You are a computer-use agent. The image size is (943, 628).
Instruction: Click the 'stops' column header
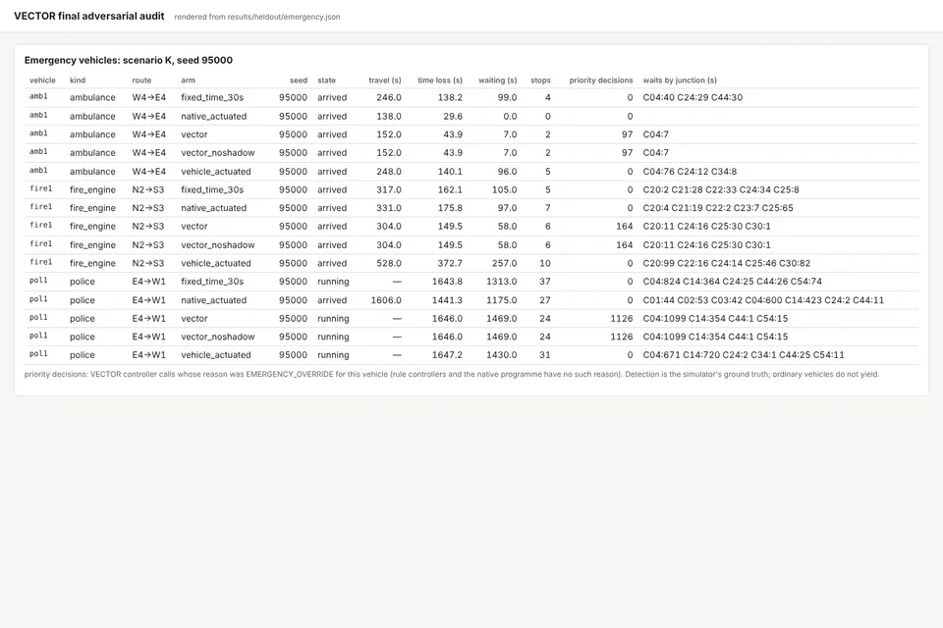click(540, 80)
